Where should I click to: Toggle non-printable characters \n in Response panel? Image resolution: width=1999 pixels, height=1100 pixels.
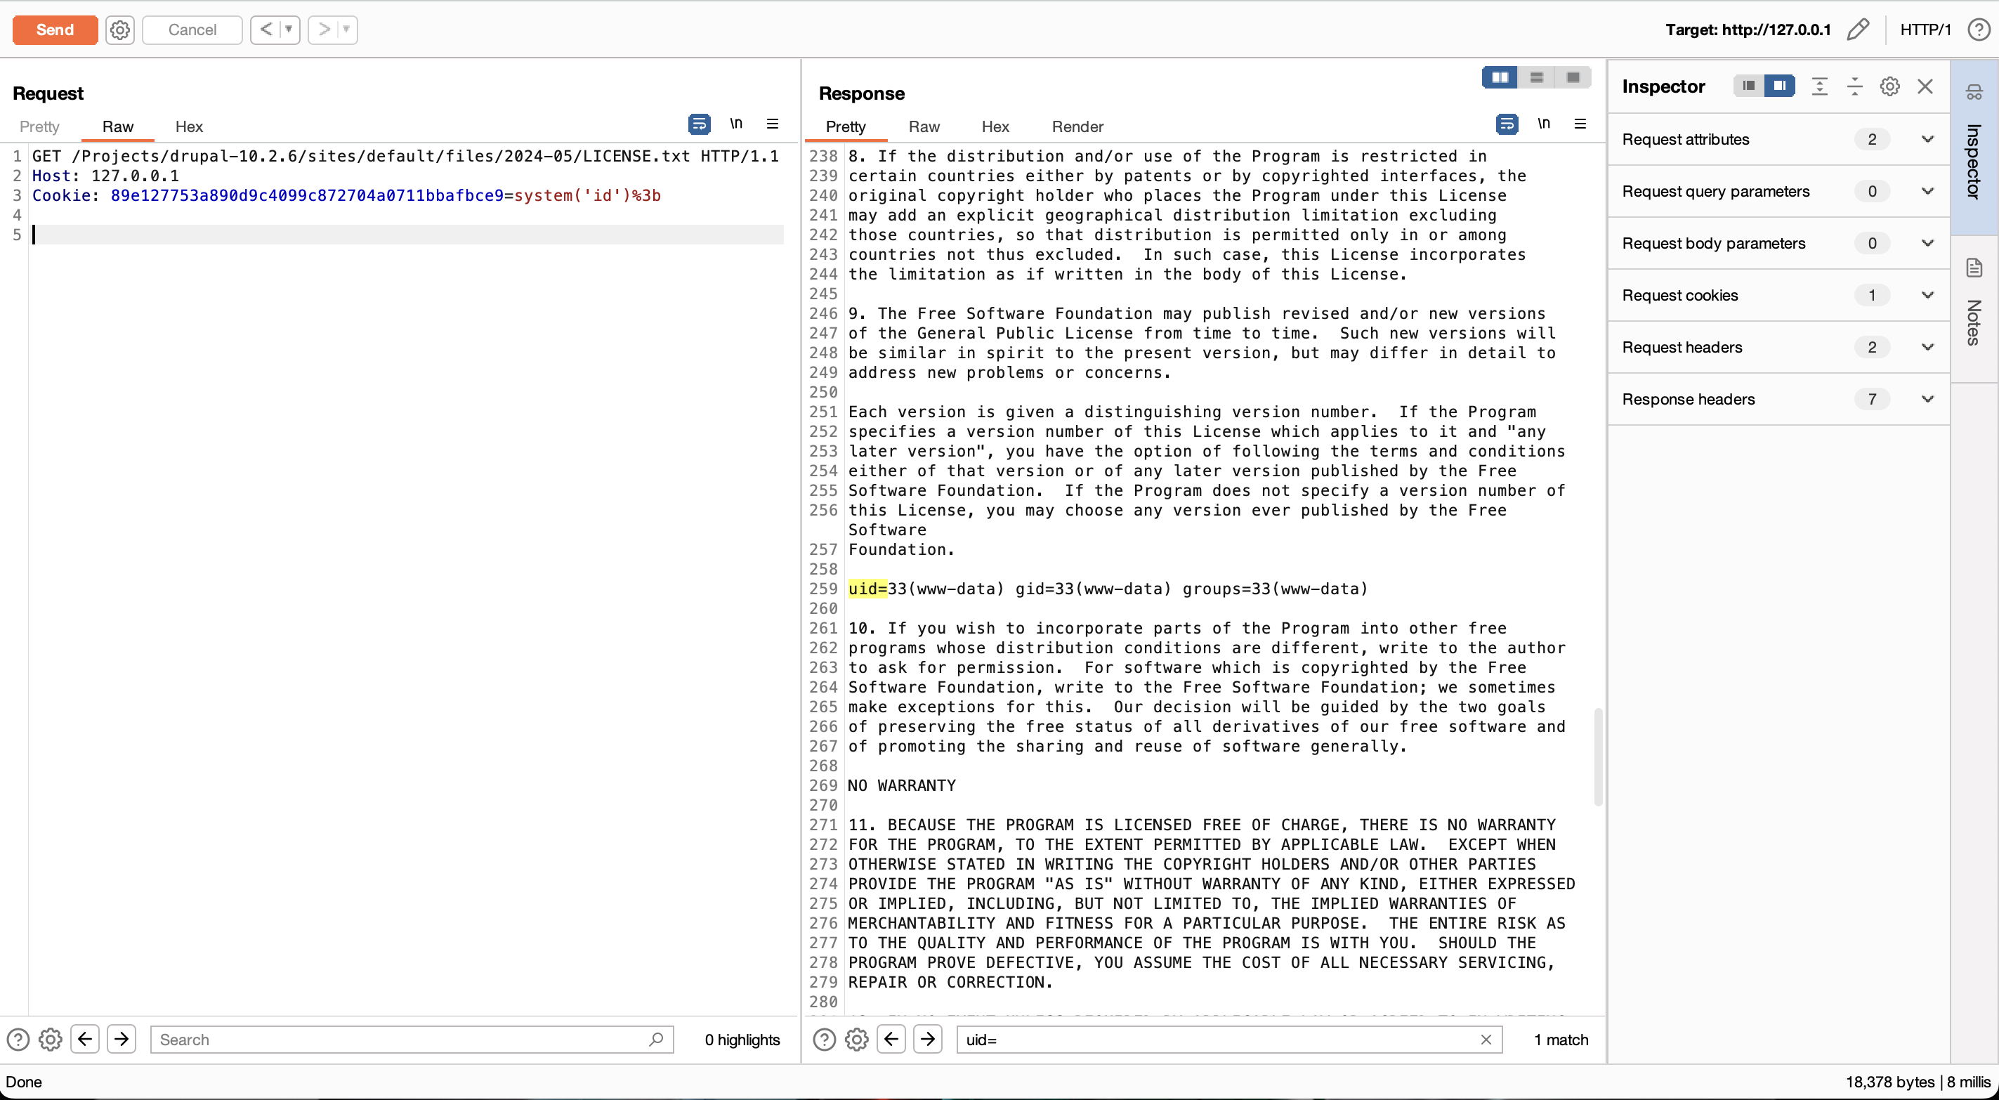[x=1543, y=124]
